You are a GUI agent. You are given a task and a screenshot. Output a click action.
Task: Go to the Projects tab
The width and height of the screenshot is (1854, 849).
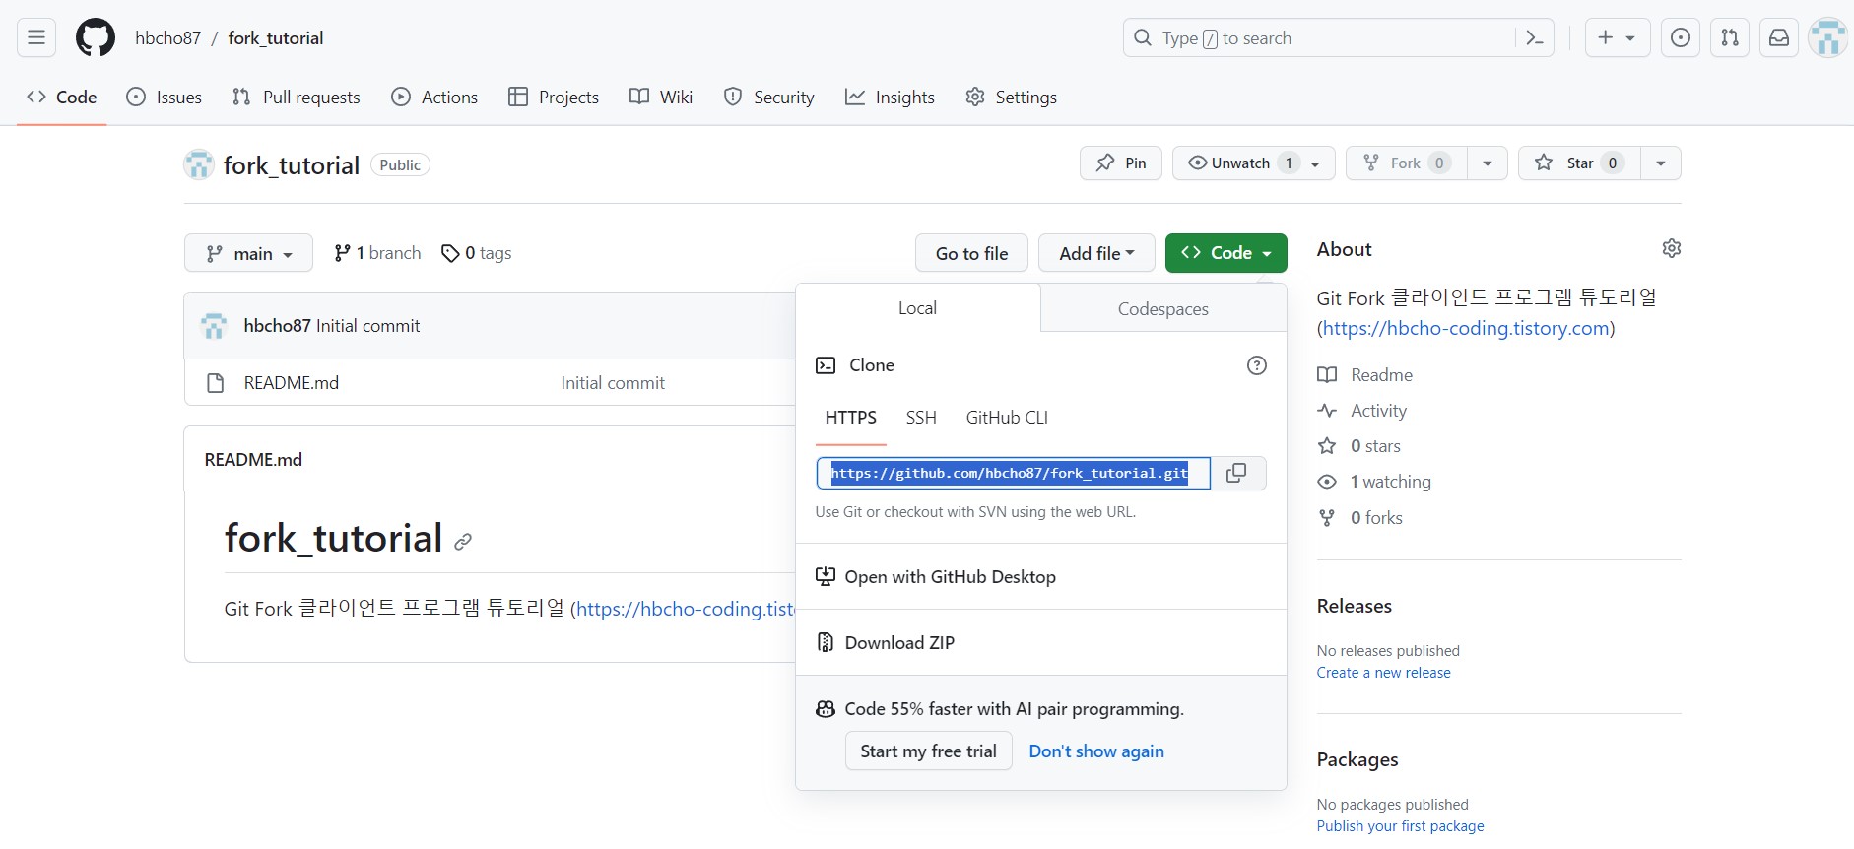click(x=554, y=97)
